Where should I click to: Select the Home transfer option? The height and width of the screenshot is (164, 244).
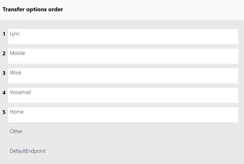point(123,115)
